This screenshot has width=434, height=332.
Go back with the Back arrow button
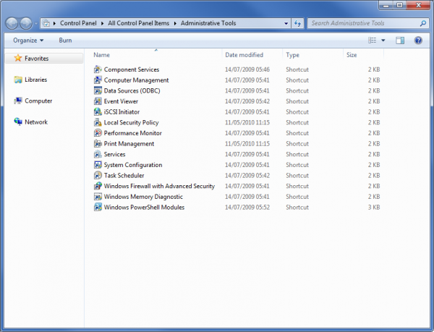pyautogui.click(x=12, y=23)
